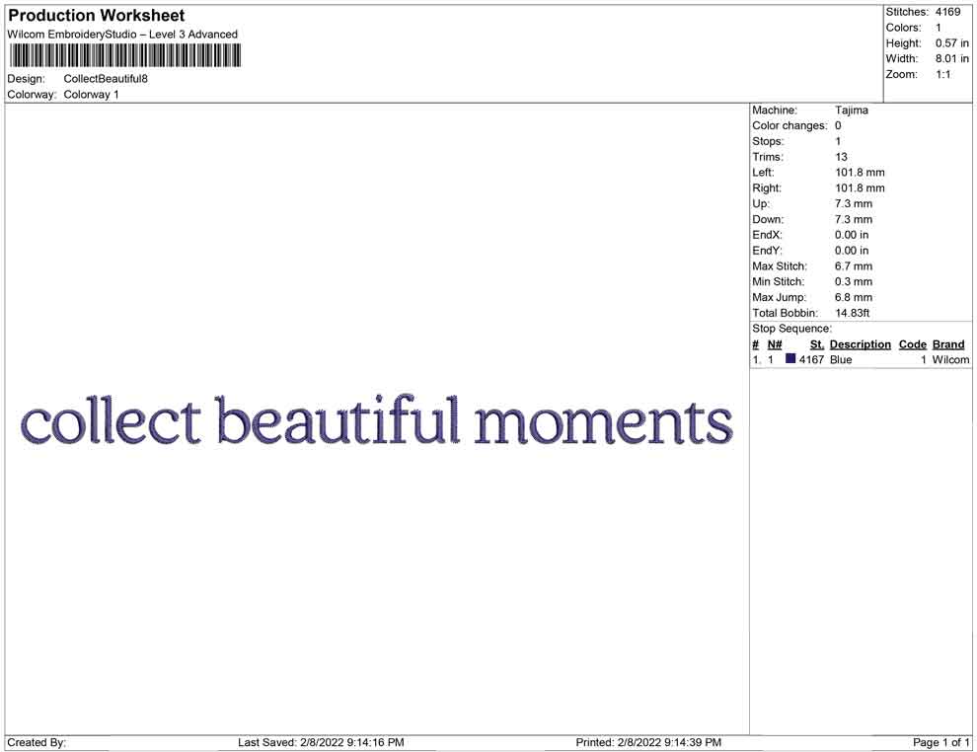Image resolution: width=977 pixels, height=752 pixels.
Task: Click the CollectBeautiful8 design name
Action: [106, 79]
